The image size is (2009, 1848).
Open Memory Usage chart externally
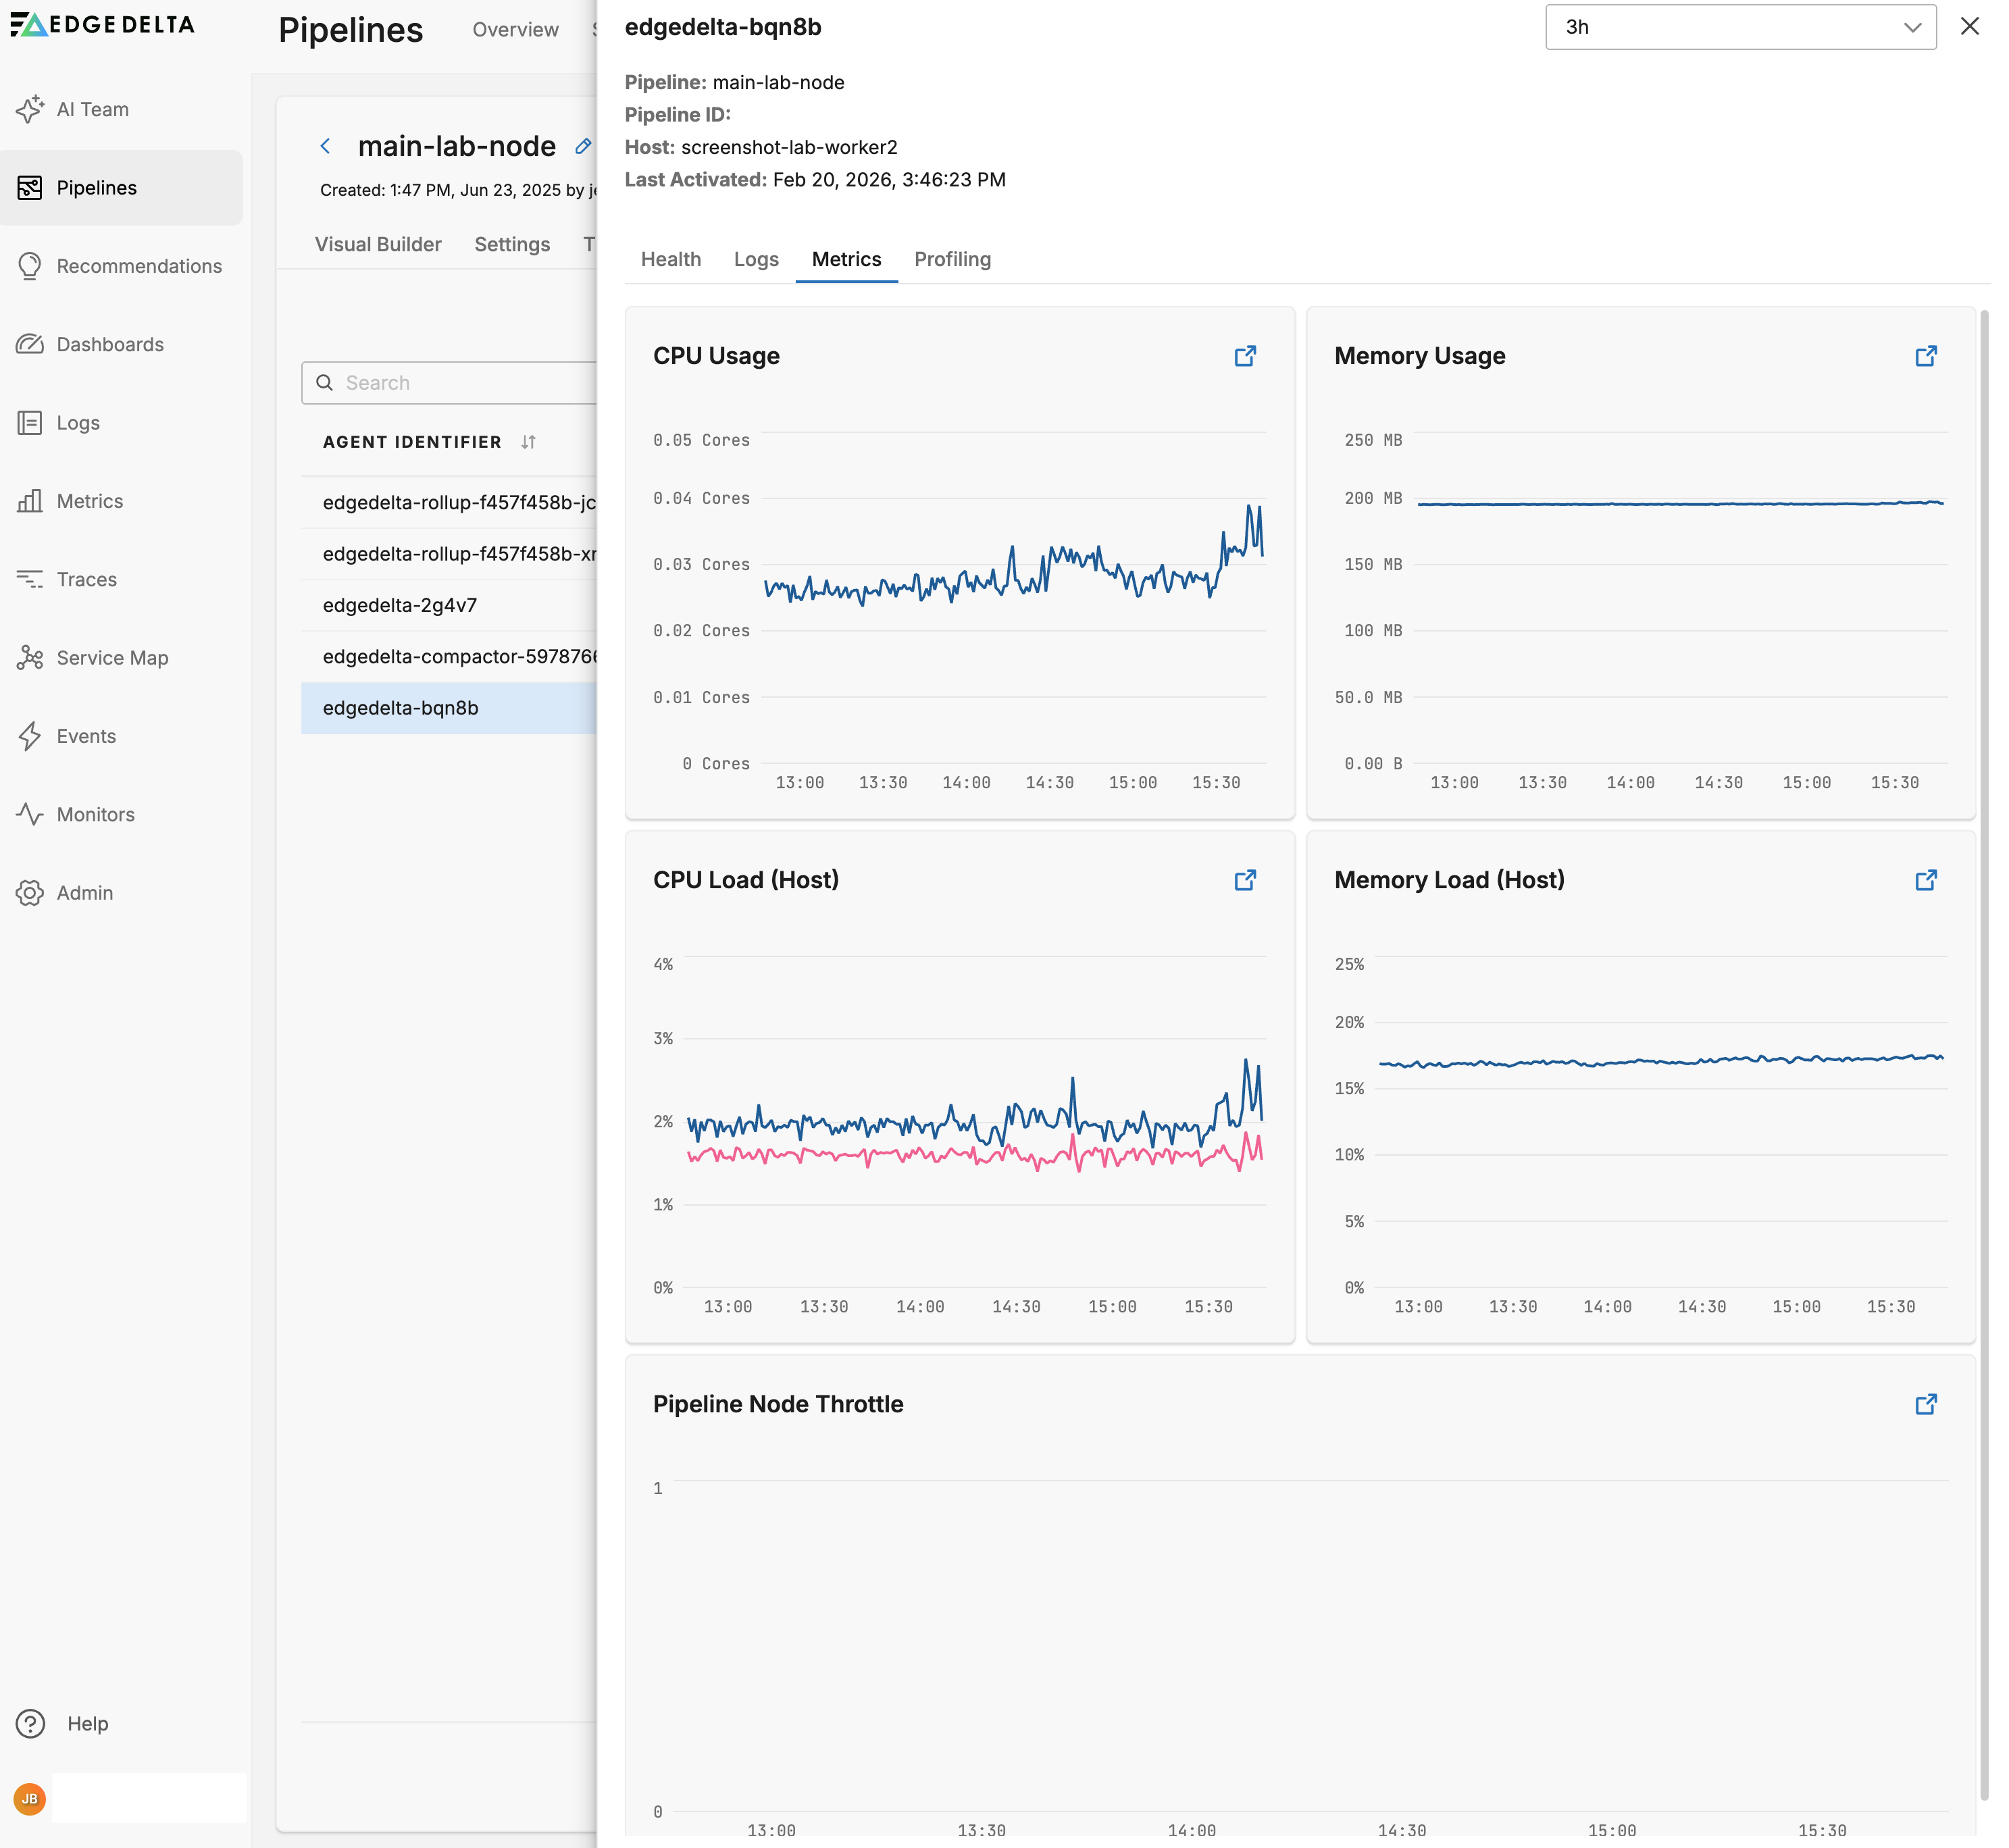tap(1925, 356)
